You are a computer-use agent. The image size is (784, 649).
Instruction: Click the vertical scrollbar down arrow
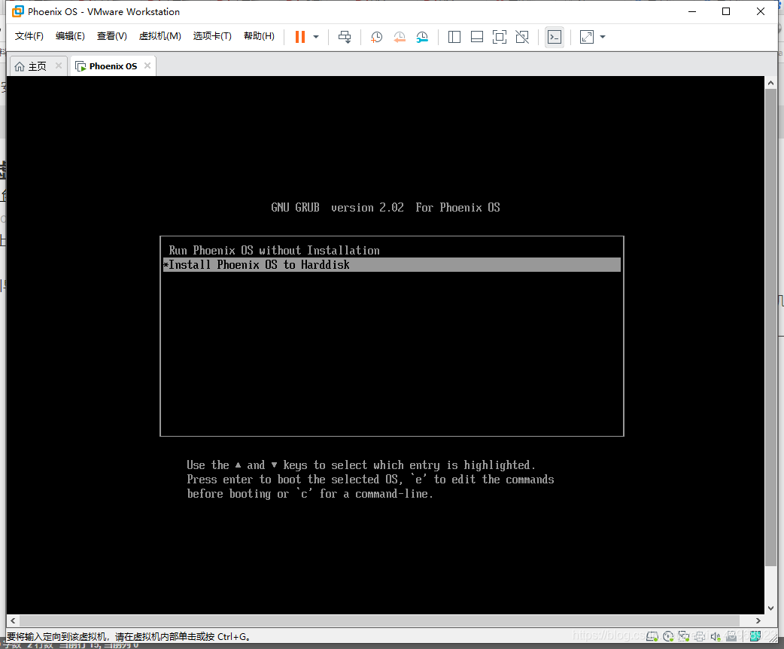(770, 608)
